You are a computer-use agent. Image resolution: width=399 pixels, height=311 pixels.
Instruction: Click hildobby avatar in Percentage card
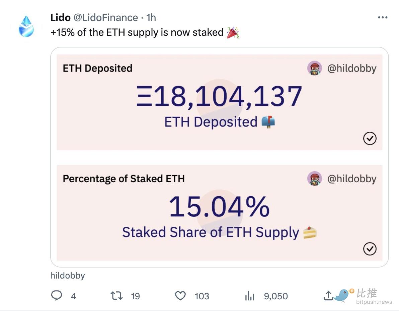(x=315, y=179)
